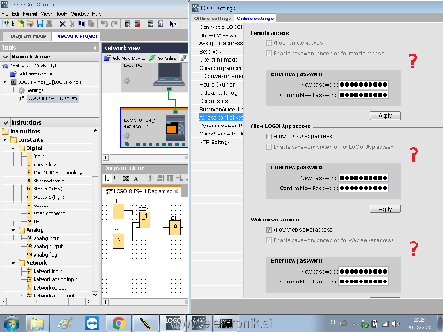443x332 pixels.
Task: Select the text A tool in Diagram Editor
Action: click(136, 178)
